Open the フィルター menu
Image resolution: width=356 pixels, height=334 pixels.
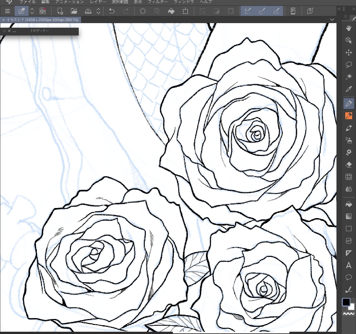click(x=158, y=2)
